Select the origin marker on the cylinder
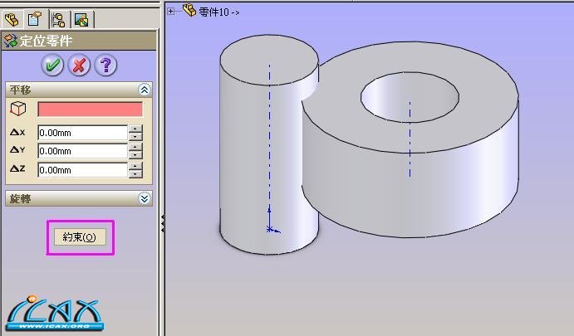 pyautogui.click(x=270, y=229)
